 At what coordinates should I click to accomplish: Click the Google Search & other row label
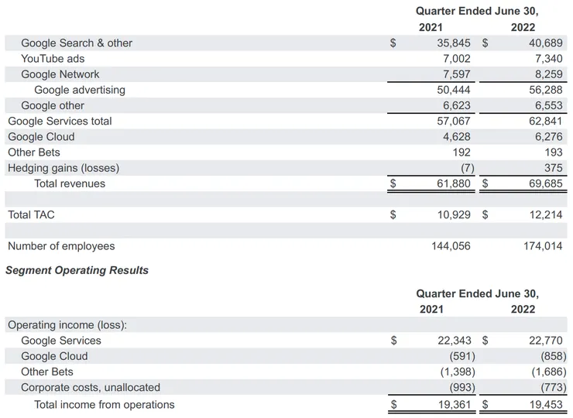pos(77,43)
